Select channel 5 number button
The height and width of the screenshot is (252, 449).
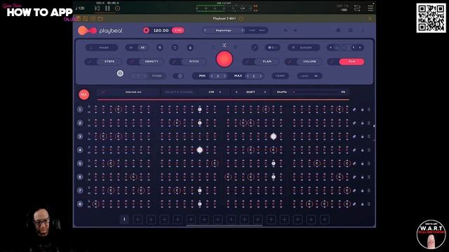(80, 163)
